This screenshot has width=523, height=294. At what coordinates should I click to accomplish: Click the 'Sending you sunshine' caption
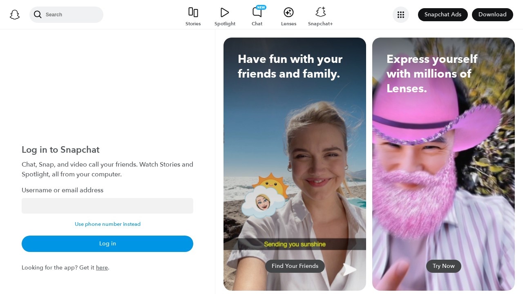[295, 244]
